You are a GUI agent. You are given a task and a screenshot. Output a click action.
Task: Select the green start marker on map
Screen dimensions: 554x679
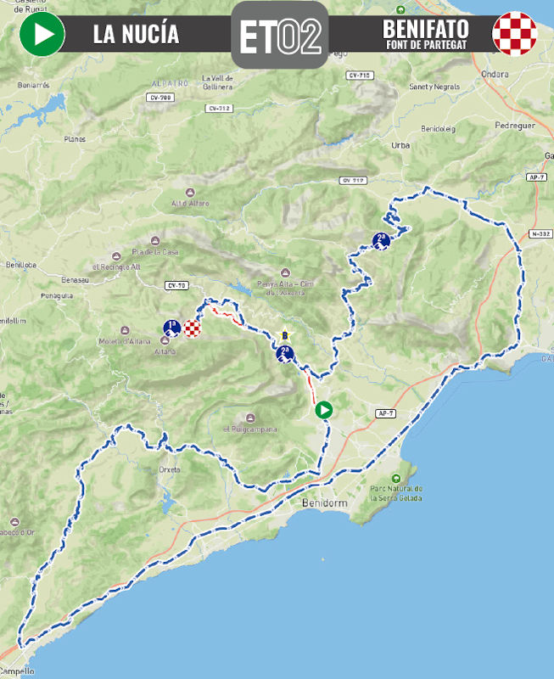323,411
